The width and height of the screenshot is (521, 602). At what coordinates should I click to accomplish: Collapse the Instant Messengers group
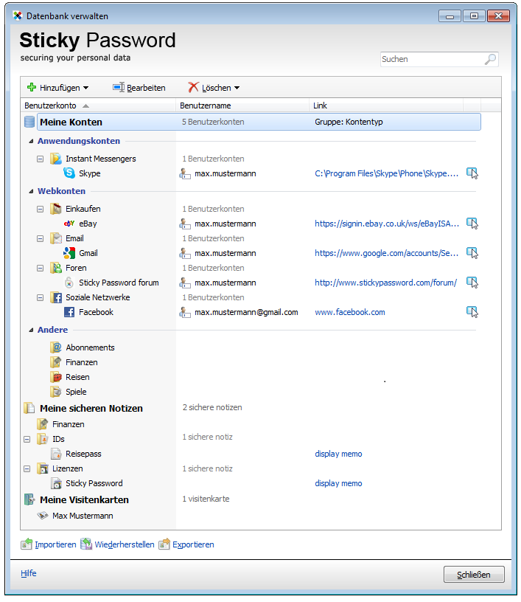pyautogui.click(x=41, y=159)
